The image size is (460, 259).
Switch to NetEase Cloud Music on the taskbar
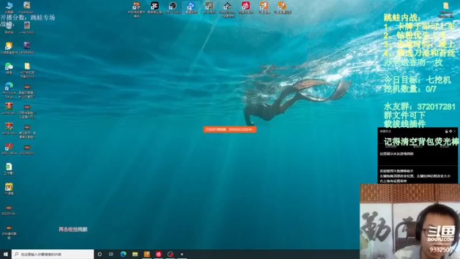[x=159, y=254]
